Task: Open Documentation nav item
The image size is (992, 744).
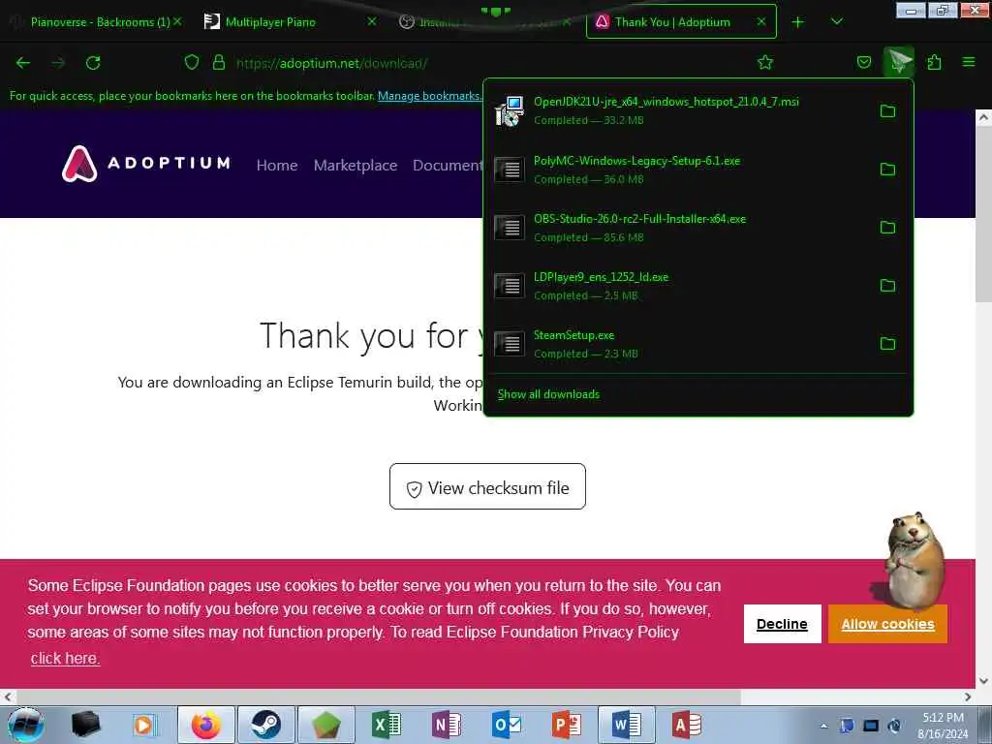Action: (x=448, y=165)
